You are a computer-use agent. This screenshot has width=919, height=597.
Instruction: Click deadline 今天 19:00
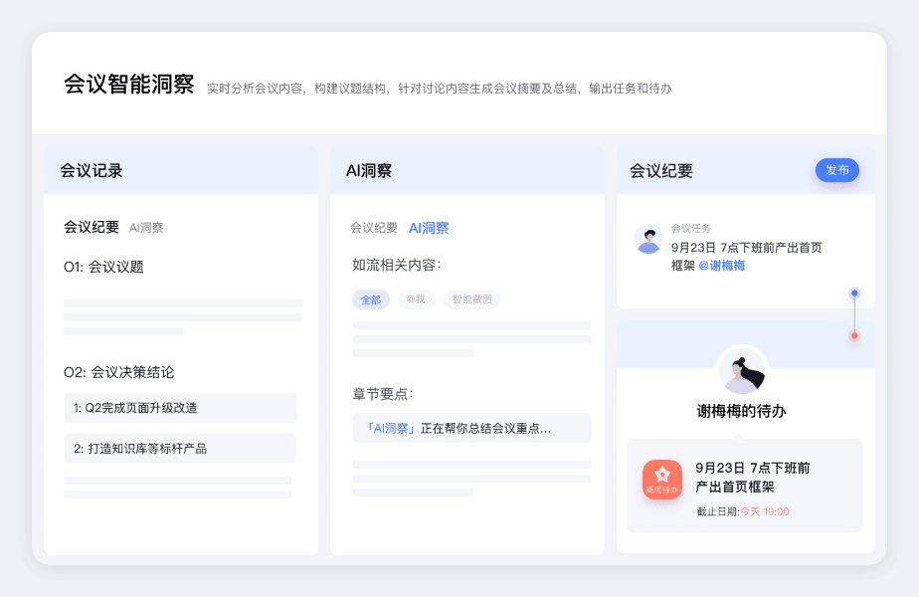click(x=764, y=512)
